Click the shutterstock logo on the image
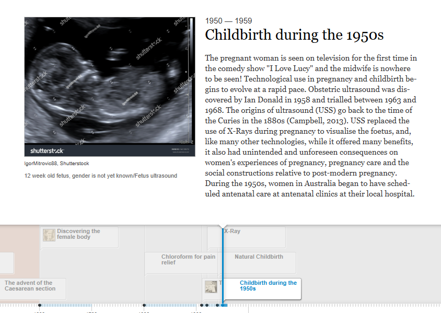 click(47, 150)
